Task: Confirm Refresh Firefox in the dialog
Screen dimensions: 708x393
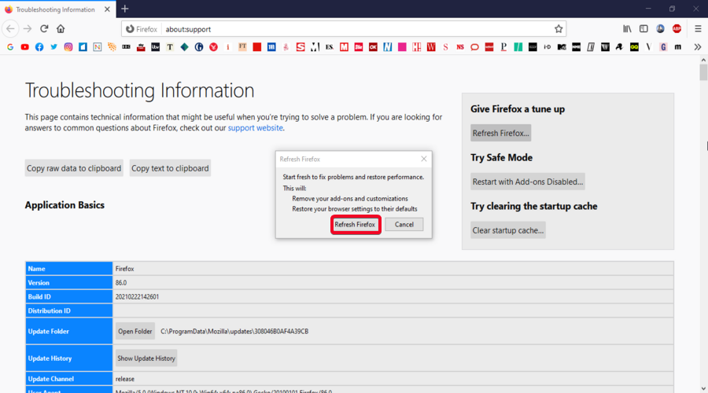Action: click(x=355, y=225)
